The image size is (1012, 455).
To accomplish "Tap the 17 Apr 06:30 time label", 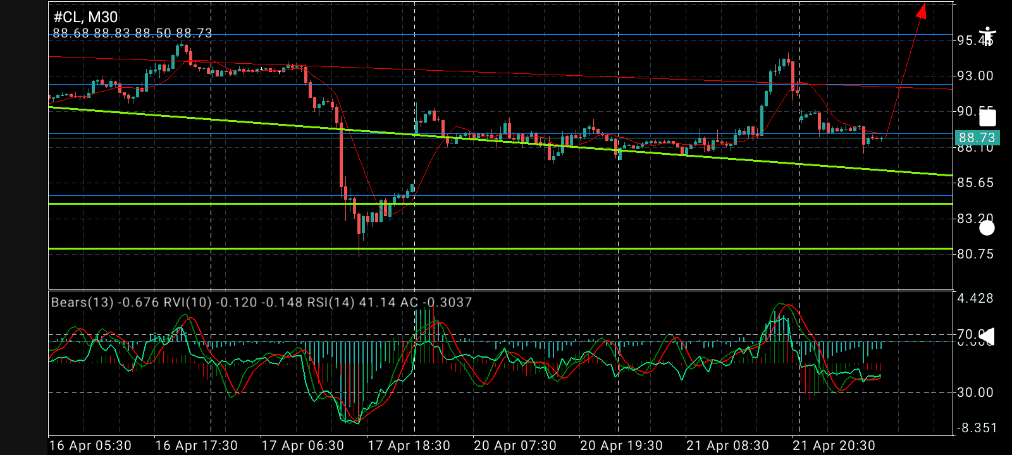I will tap(302, 446).
